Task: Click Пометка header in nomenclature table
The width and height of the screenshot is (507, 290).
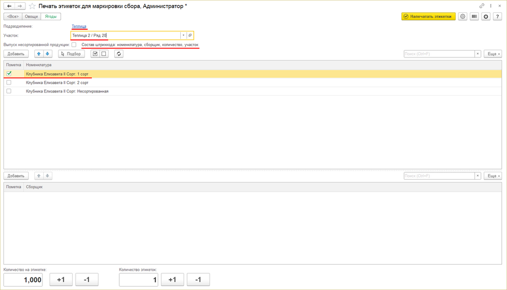Action: pyautogui.click(x=14, y=65)
